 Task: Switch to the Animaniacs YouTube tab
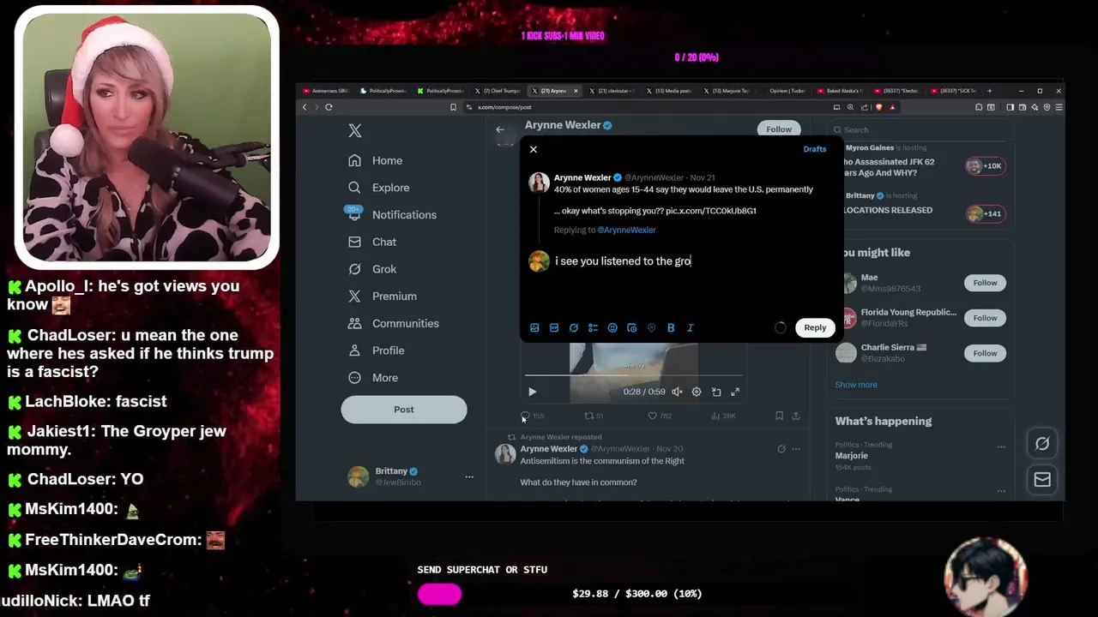coord(324,91)
